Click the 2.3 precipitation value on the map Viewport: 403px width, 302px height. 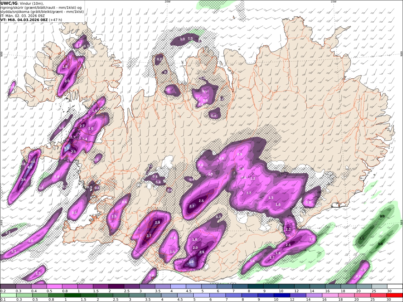[288, 230]
